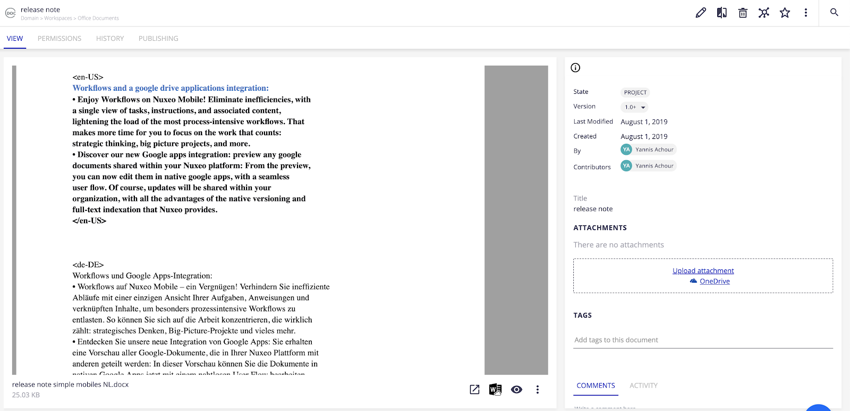850x411 pixels.
Task: Add document to favorites star
Action: [x=785, y=13]
